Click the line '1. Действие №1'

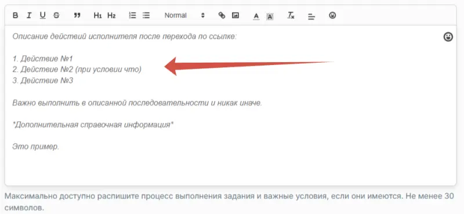point(42,59)
